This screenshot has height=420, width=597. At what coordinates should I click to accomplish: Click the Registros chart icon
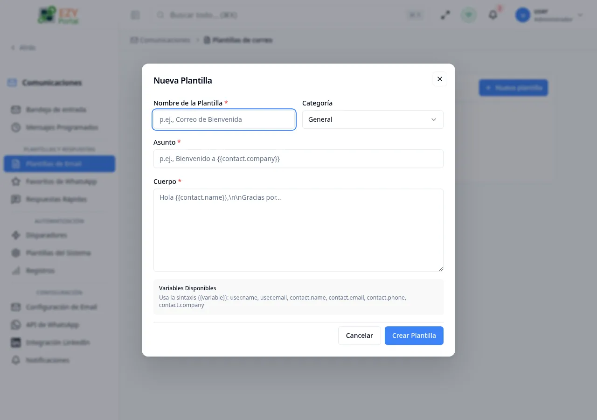point(16,271)
